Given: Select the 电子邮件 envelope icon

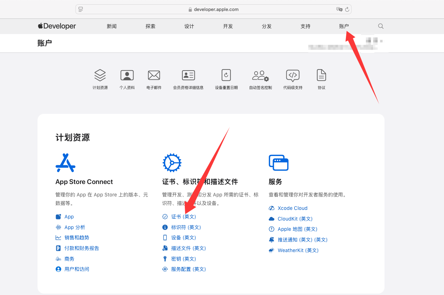Looking at the screenshot, I should (x=154, y=75).
